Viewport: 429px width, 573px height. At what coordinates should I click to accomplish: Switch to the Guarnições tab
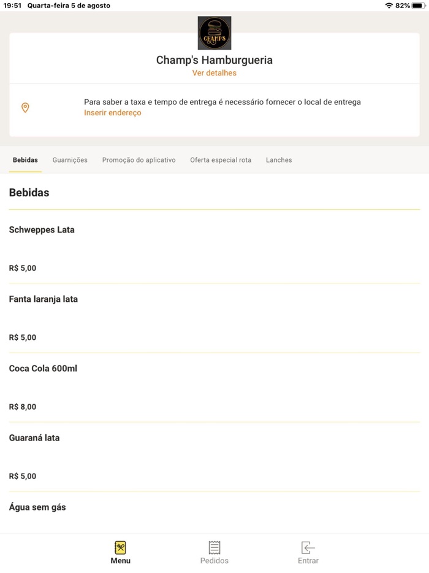pos(70,160)
